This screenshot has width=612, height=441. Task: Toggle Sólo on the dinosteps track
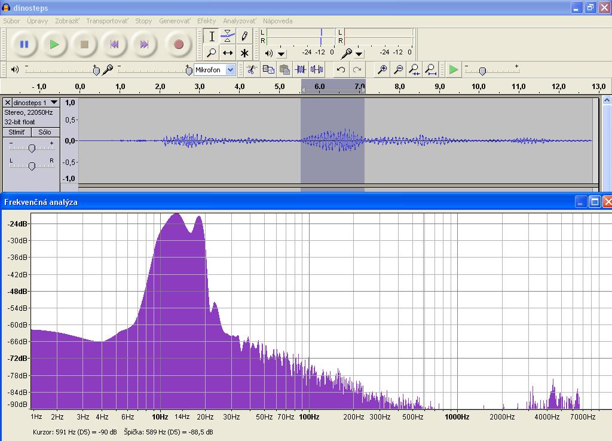pyautogui.click(x=45, y=132)
